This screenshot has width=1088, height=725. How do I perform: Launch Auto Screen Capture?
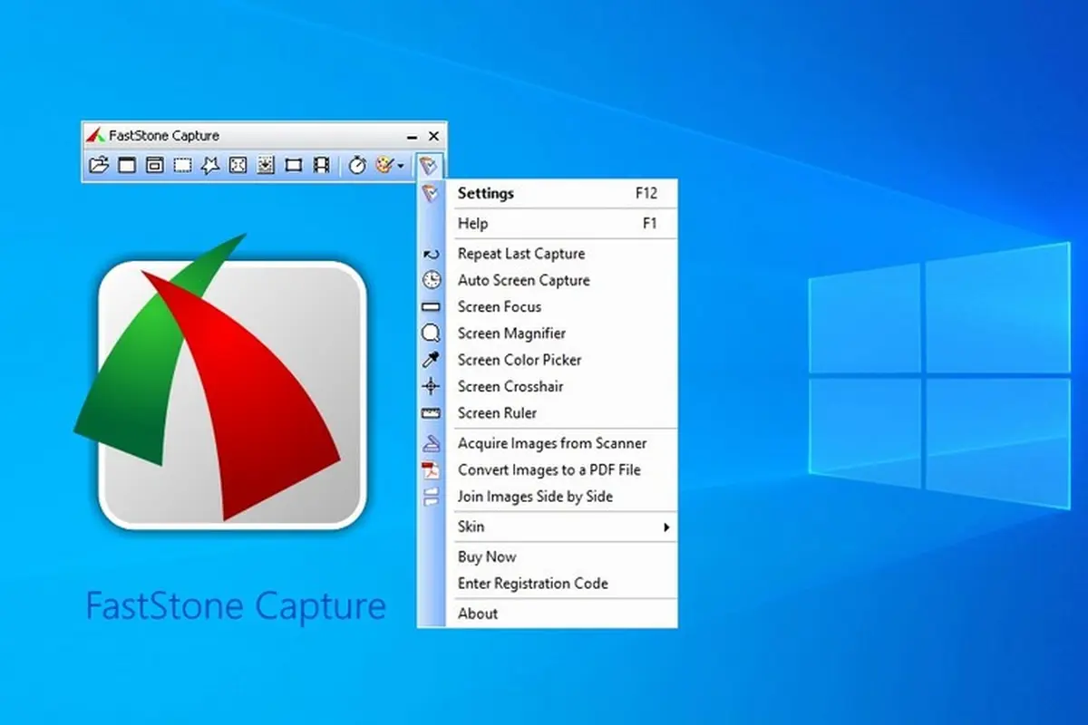[523, 280]
